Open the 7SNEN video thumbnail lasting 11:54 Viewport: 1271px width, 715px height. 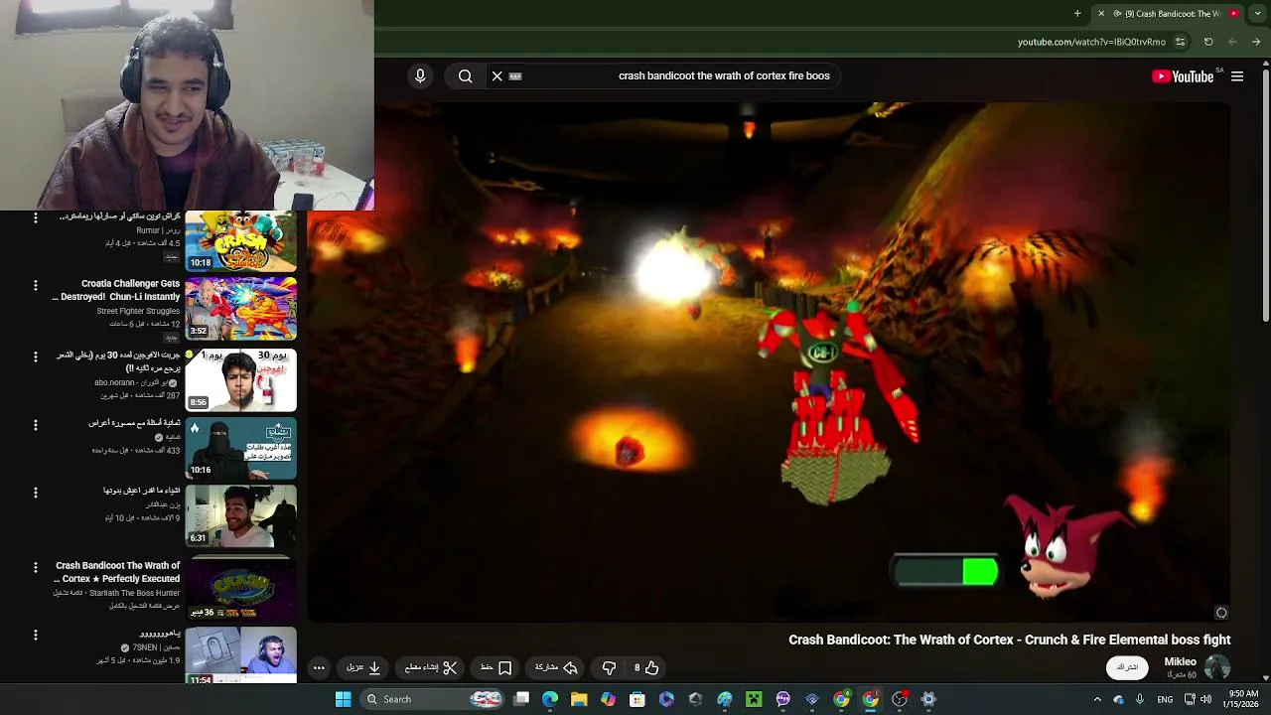241,655
